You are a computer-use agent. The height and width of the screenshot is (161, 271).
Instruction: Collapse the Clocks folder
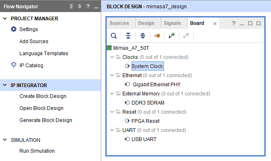click(x=112, y=57)
